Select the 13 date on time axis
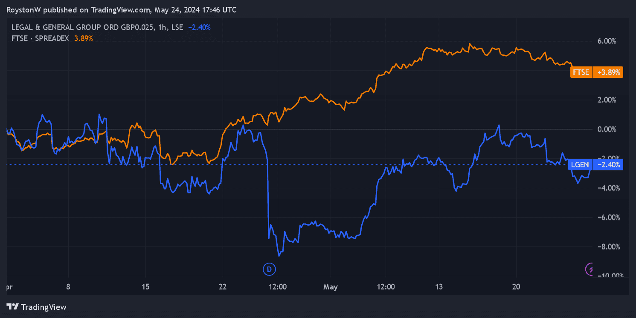 click(440, 287)
